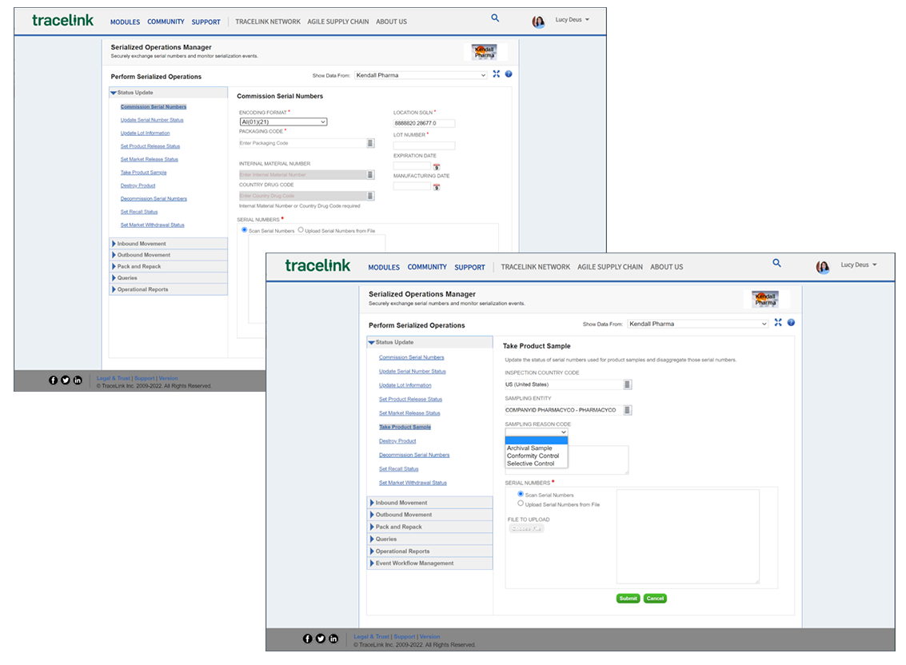Screen dimensions: 906x665
Task: Open the Community menu in front window
Action: 427,267
